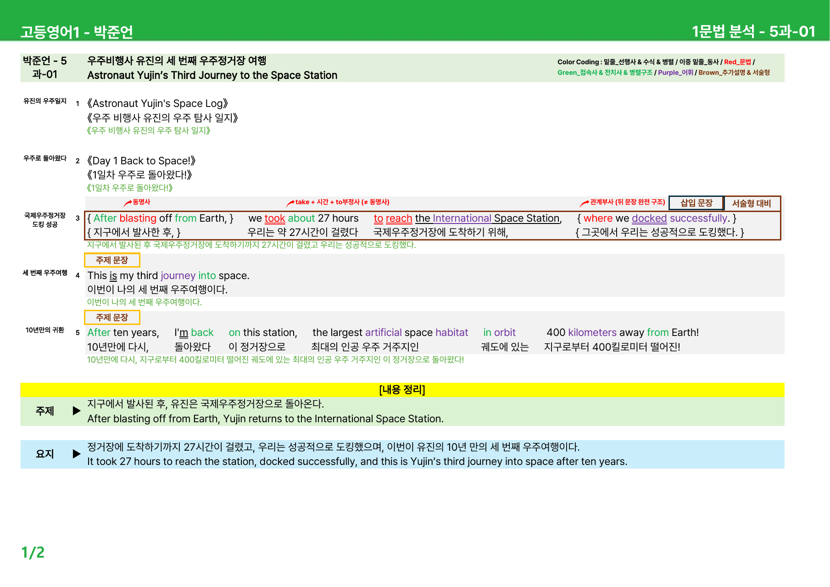Click 'After blasting off from Earth, Yujin returns' line

pos(265,419)
